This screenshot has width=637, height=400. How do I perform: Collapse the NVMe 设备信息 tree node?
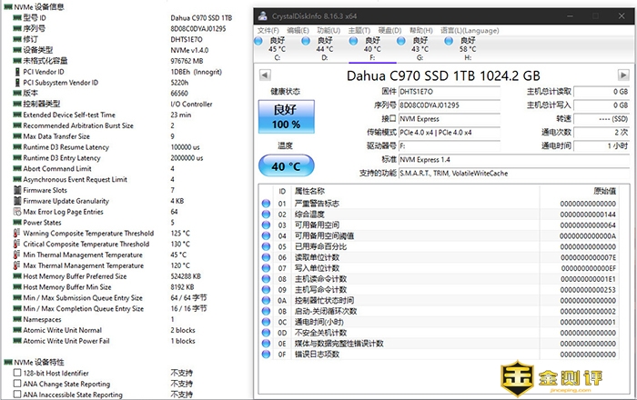(7, 5)
